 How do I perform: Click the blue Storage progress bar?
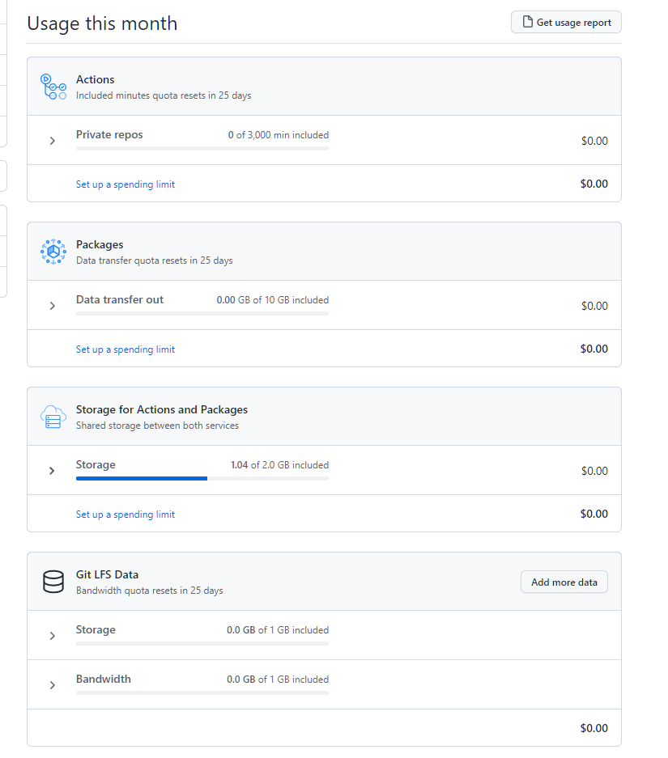142,478
